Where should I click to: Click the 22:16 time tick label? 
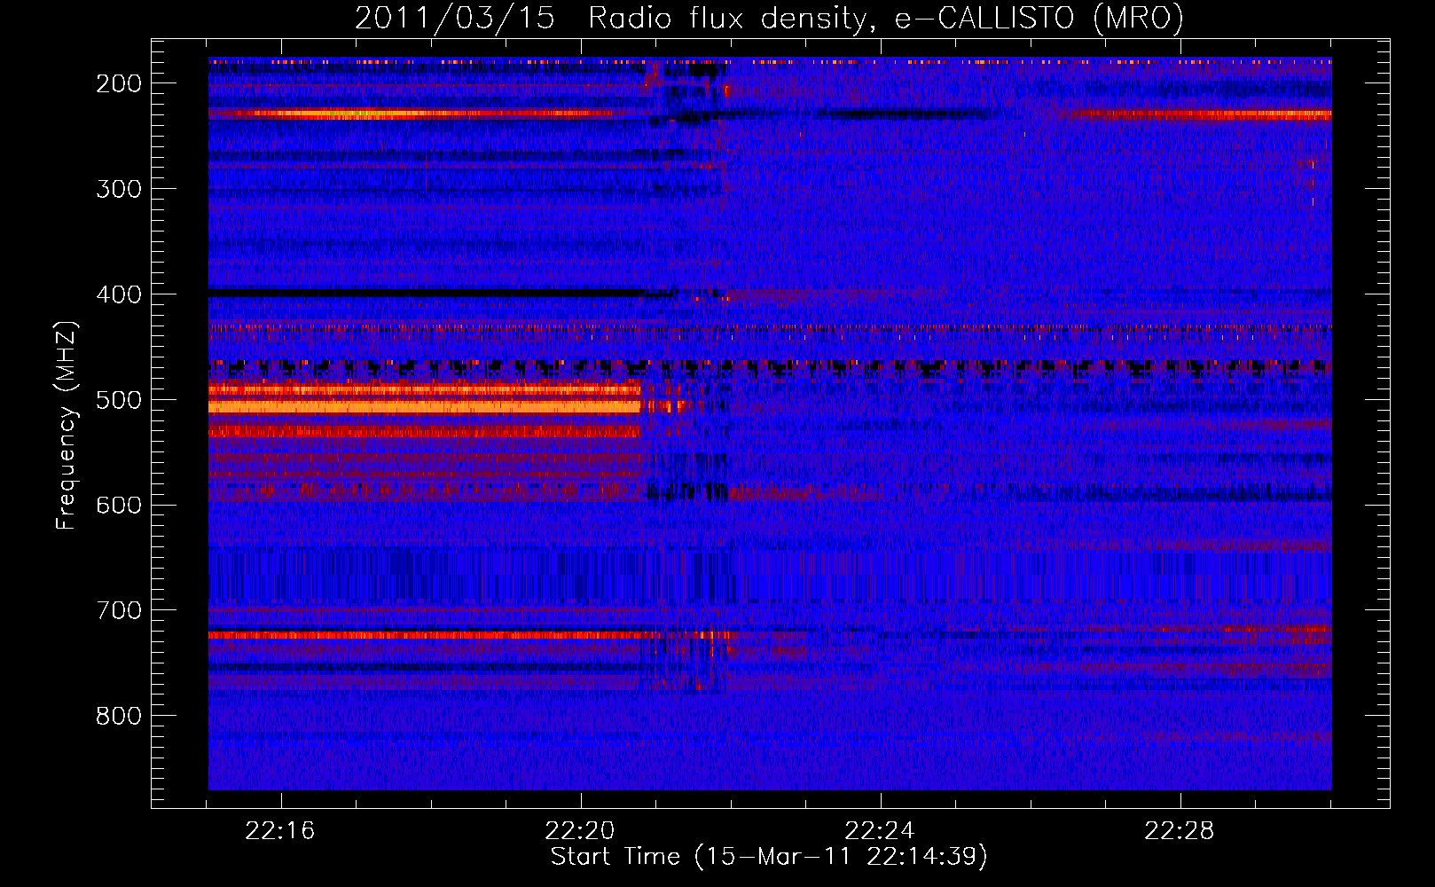tap(280, 831)
